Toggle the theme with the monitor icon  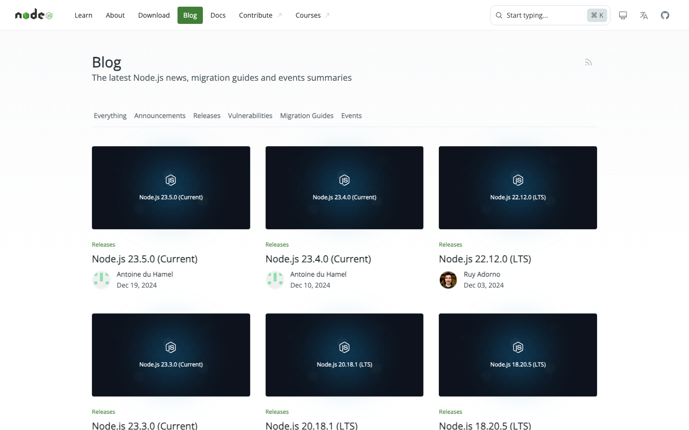[x=623, y=15]
